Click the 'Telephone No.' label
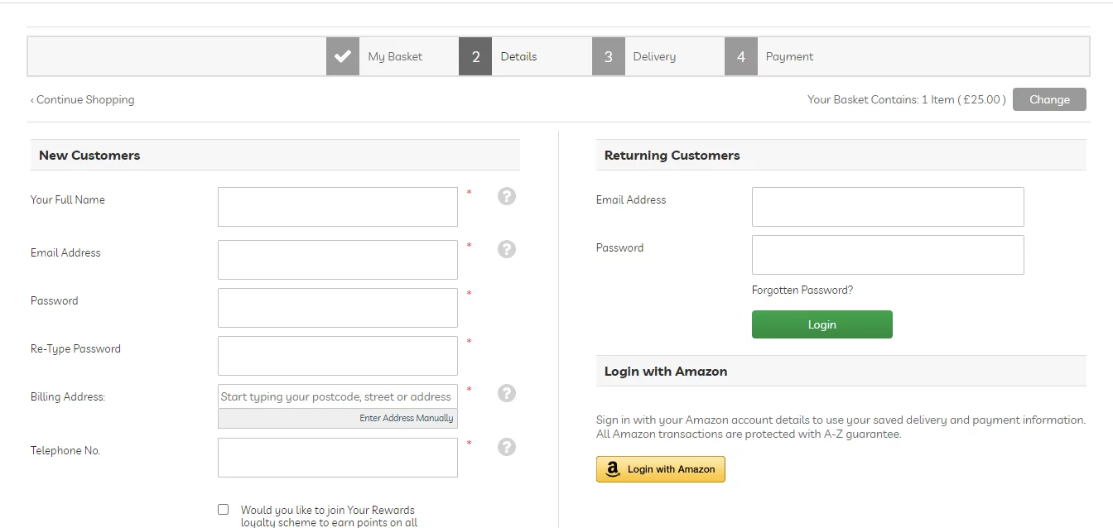 pyautogui.click(x=65, y=450)
